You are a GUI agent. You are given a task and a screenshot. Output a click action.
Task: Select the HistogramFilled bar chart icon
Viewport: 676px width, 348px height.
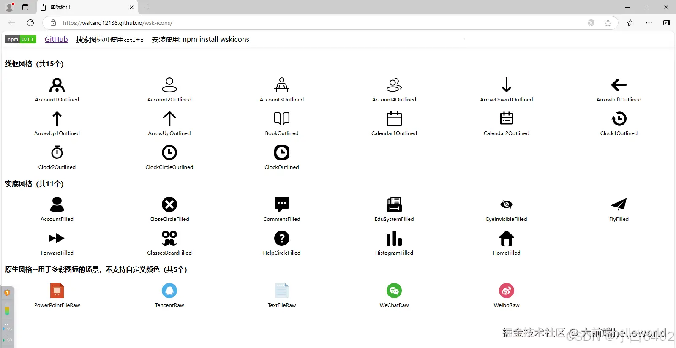coord(394,238)
